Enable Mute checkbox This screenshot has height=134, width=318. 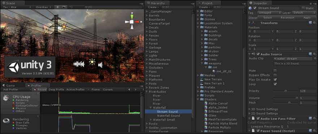pos(275,71)
